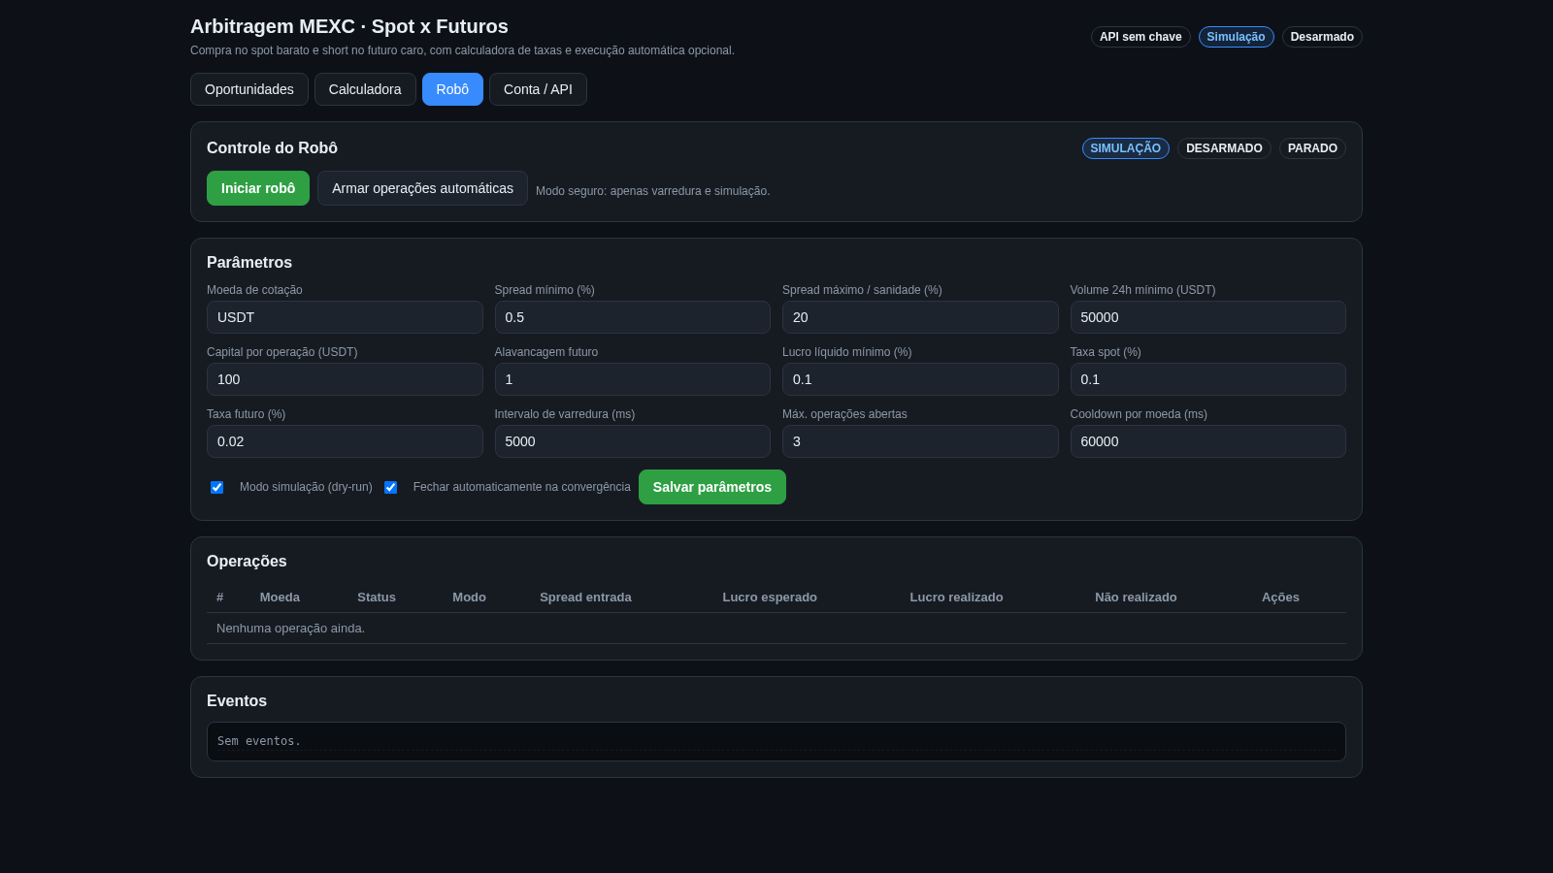The height and width of the screenshot is (873, 1553).
Task: Click the Status column header
Action: tap(377, 598)
